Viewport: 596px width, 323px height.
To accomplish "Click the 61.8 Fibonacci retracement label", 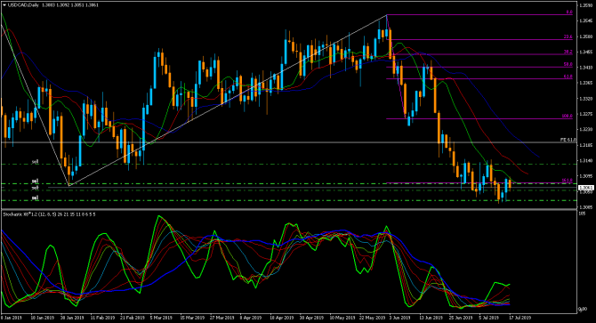I will click(x=568, y=77).
